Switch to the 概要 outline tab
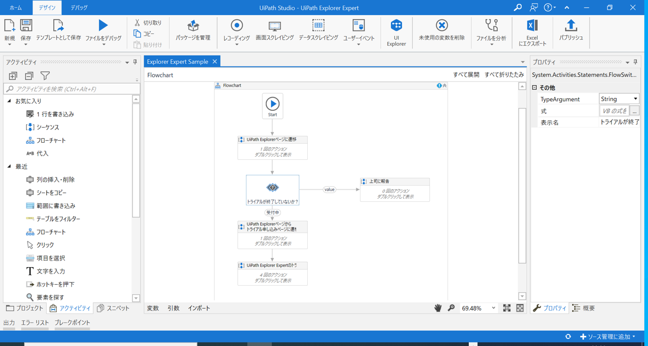 point(583,308)
